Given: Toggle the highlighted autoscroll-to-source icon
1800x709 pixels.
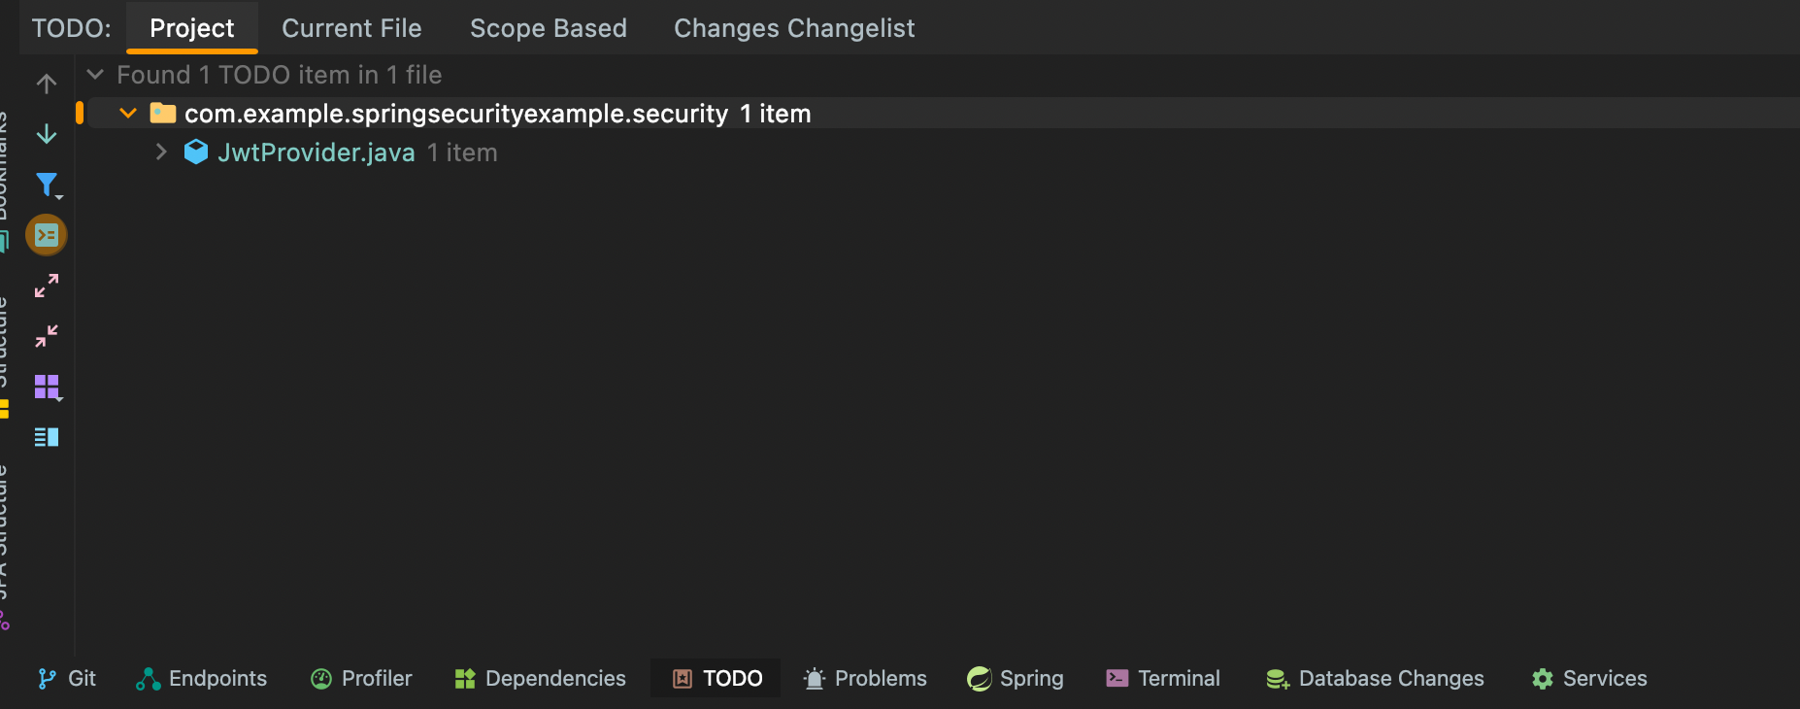Looking at the screenshot, I should click(x=46, y=235).
